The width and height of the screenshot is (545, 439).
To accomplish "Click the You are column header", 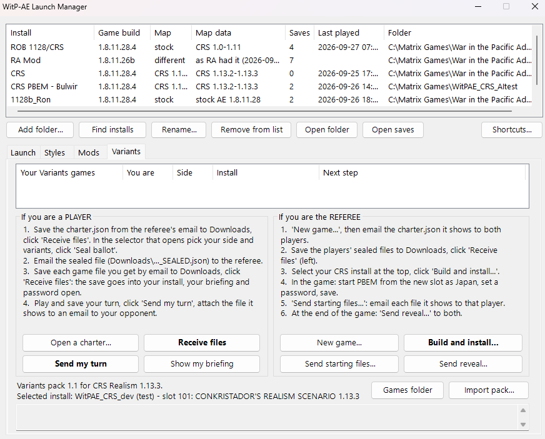I will pos(147,173).
